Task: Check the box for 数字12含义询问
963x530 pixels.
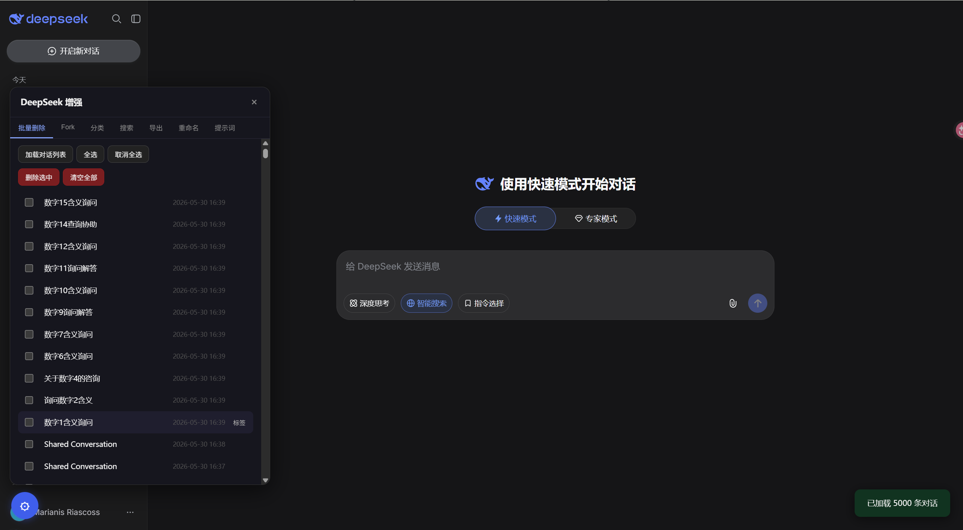Action: (29, 247)
